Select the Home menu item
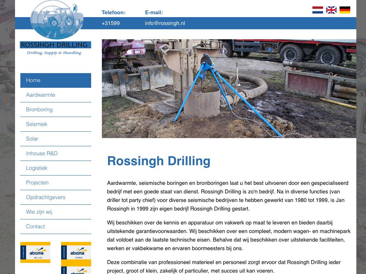 tap(56, 80)
